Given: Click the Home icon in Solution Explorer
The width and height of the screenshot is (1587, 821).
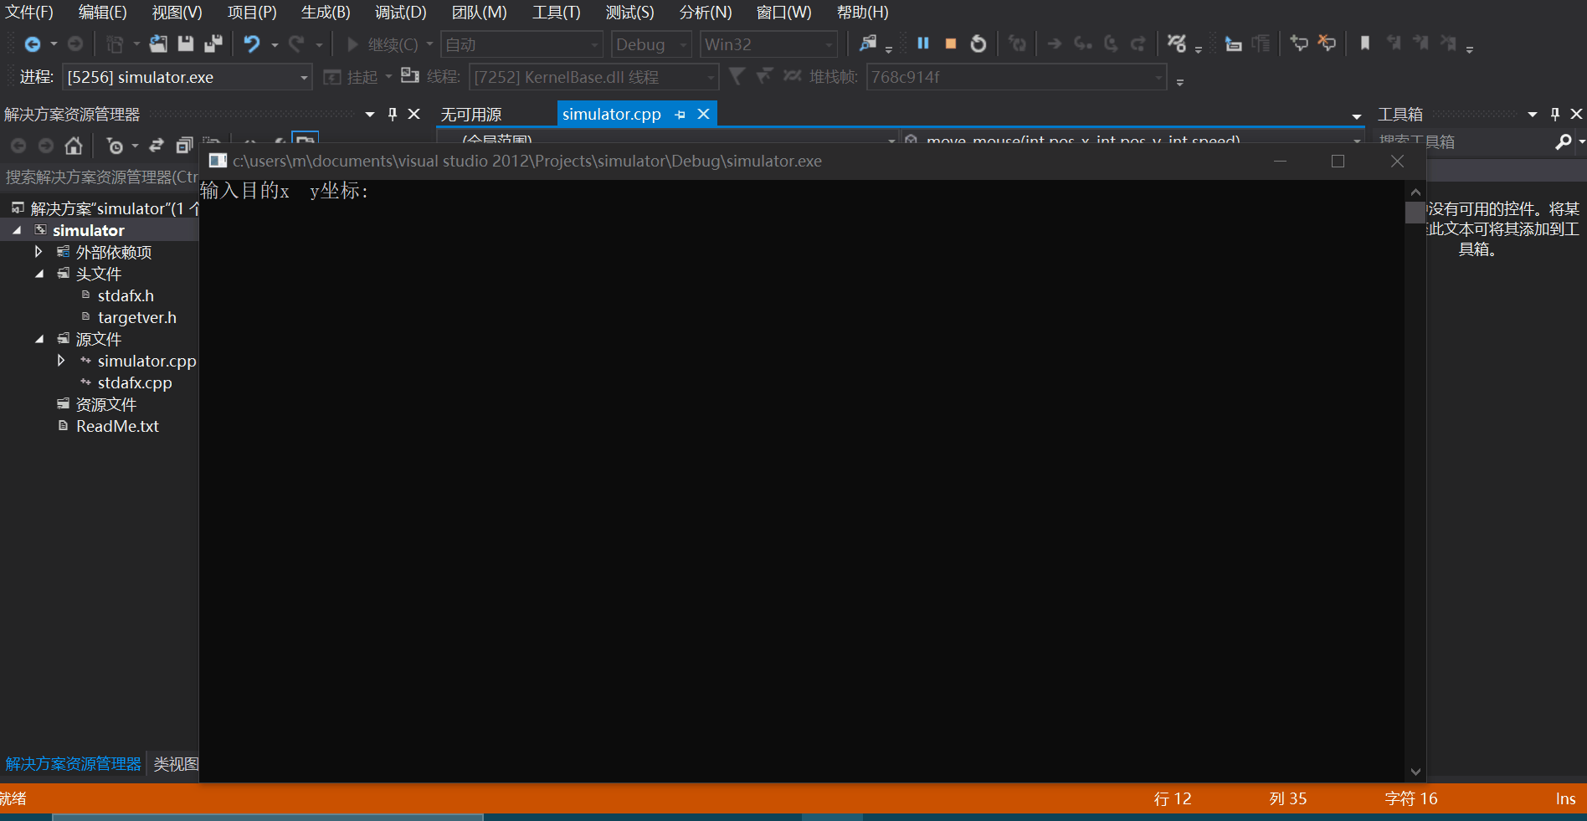Looking at the screenshot, I should pos(74,146).
